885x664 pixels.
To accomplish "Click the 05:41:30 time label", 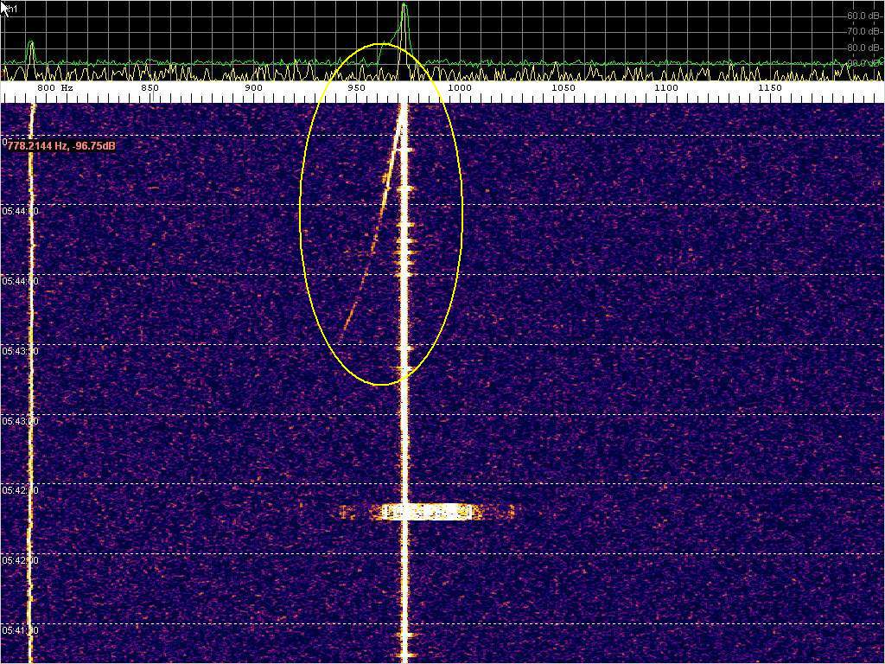I will [20, 630].
